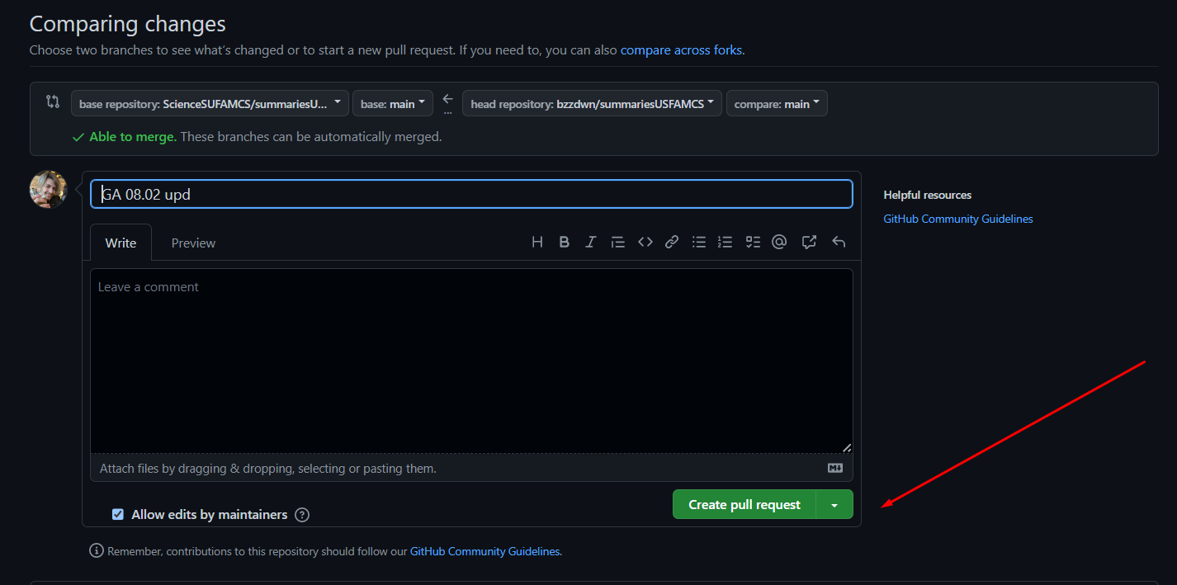Viewport: 1177px width, 585px height.
Task: Add a bulleted list
Action: [699, 242]
